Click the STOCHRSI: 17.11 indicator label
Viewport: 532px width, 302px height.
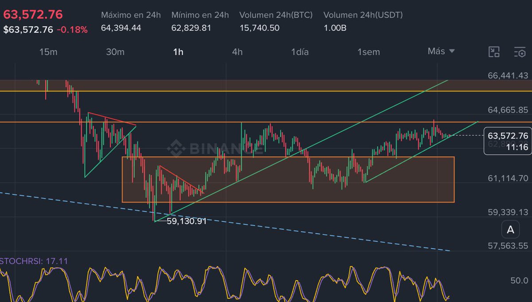tap(34, 261)
